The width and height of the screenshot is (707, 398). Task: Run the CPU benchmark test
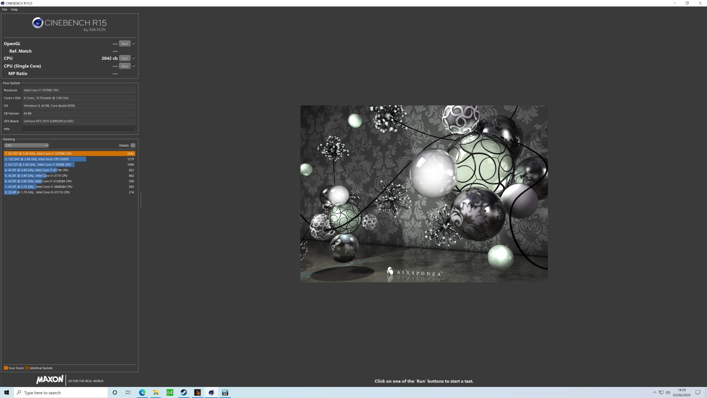point(125,58)
